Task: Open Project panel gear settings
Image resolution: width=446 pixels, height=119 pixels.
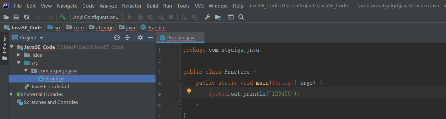Action: 140,38
